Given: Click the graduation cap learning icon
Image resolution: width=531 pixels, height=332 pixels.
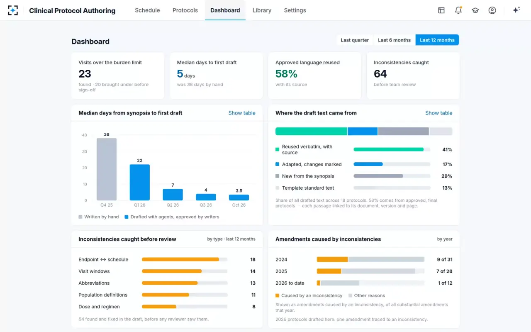Looking at the screenshot, I should (x=475, y=10).
